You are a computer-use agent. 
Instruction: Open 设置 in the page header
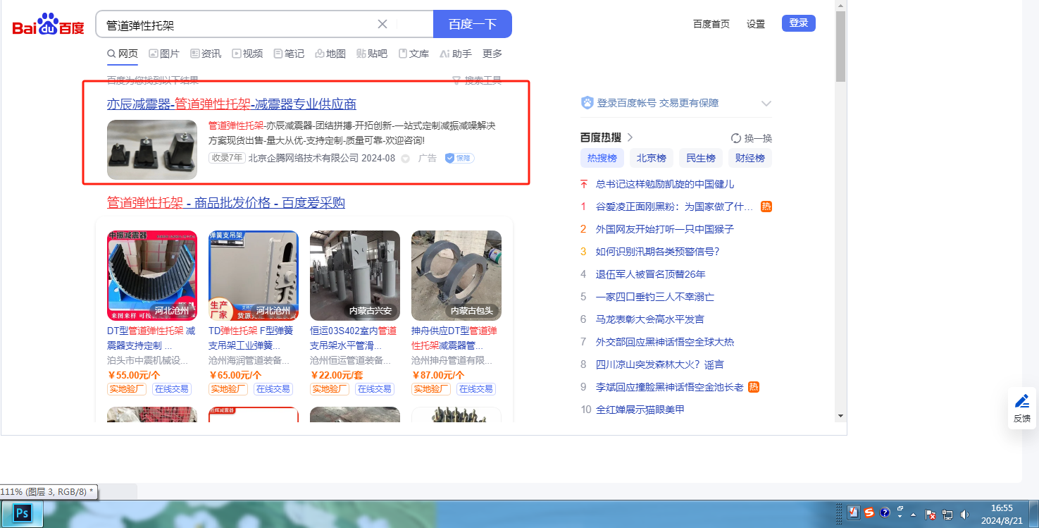756,24
